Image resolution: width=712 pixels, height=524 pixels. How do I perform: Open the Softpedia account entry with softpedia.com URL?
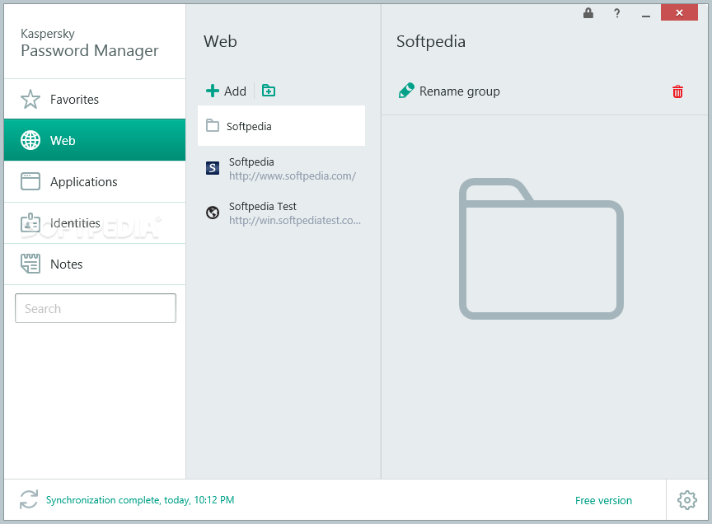click(x=281, y=168)
